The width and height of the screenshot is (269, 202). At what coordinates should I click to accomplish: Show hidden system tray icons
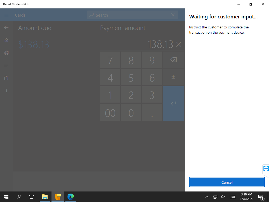pyautogui.click(x=207, y=197)
